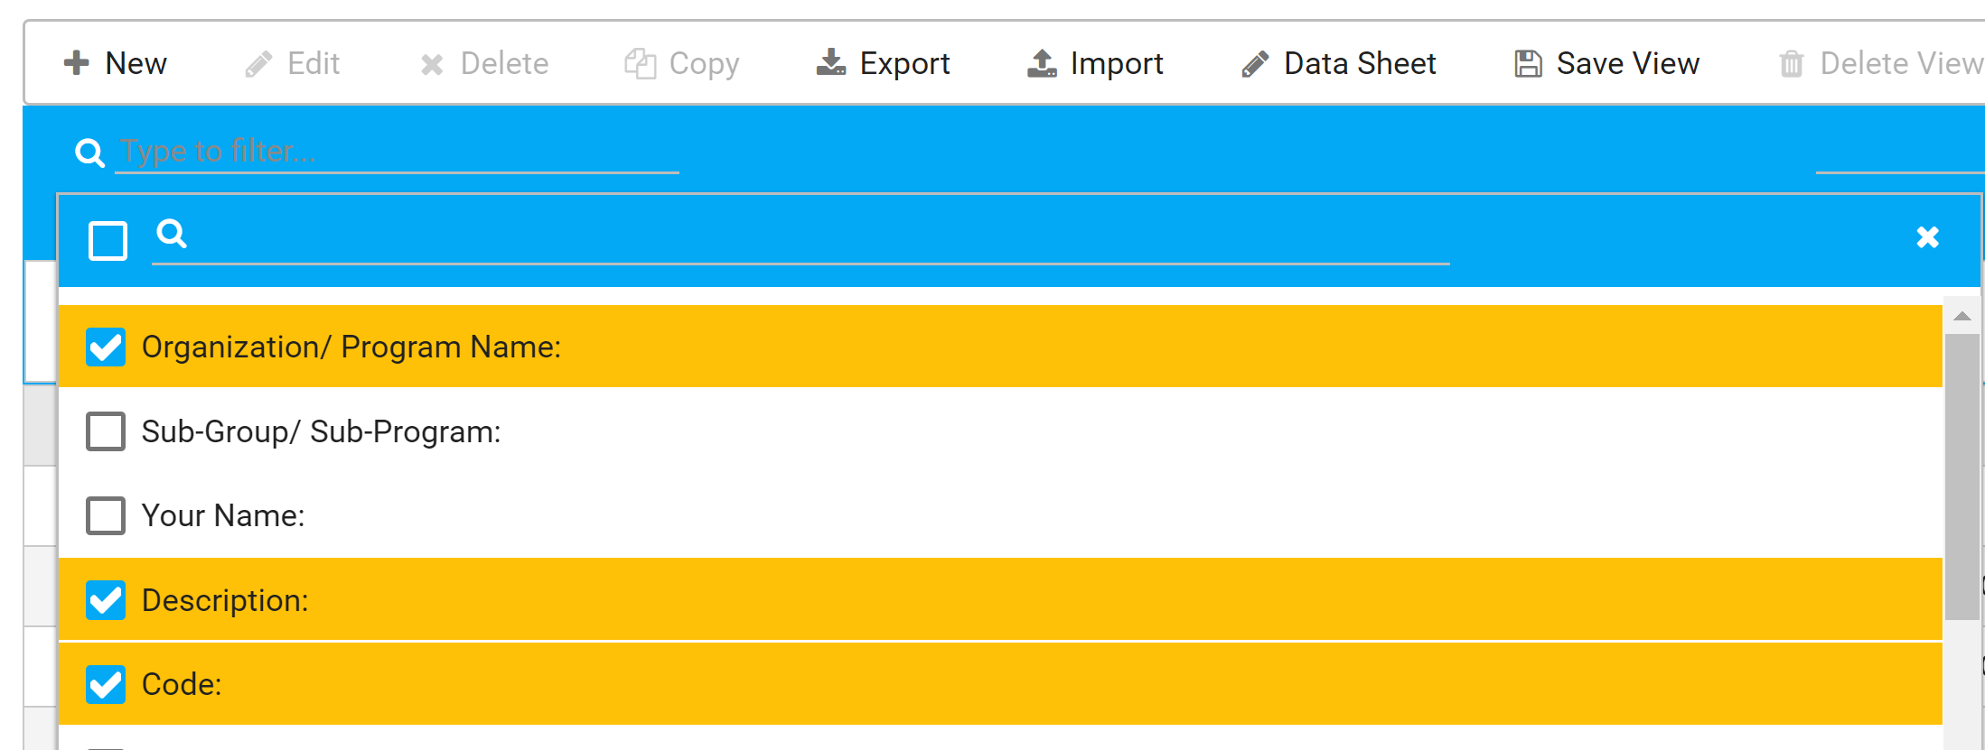Click the Import upload icon
The width and height of the screenshot is (1985, 750).
coord(1042,63)
